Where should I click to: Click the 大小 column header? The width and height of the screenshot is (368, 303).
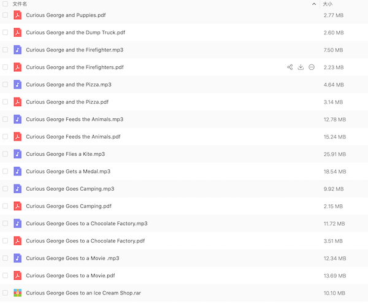pos(328,4)
